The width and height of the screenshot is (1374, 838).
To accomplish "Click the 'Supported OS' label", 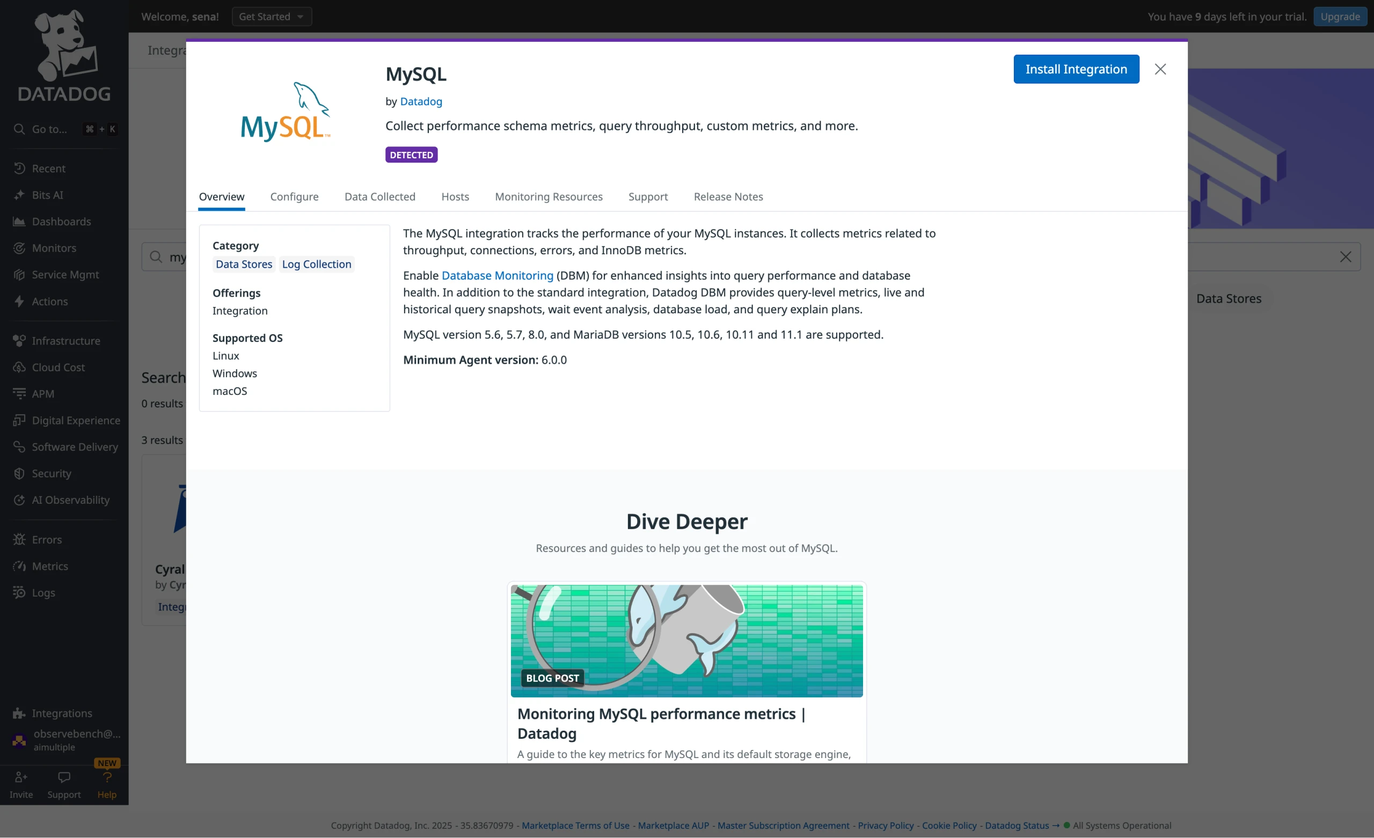I will [x=247, y=338].
